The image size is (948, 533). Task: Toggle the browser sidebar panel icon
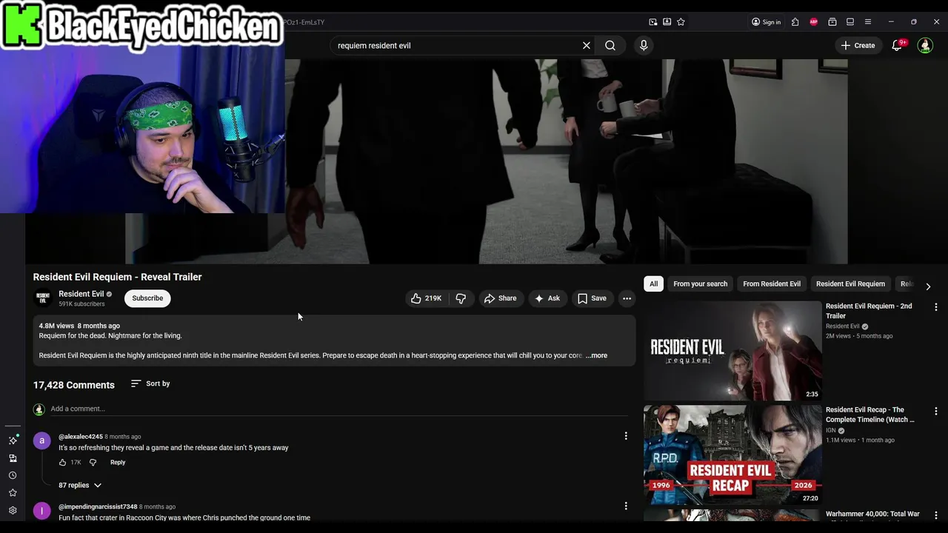coord(850,22)
